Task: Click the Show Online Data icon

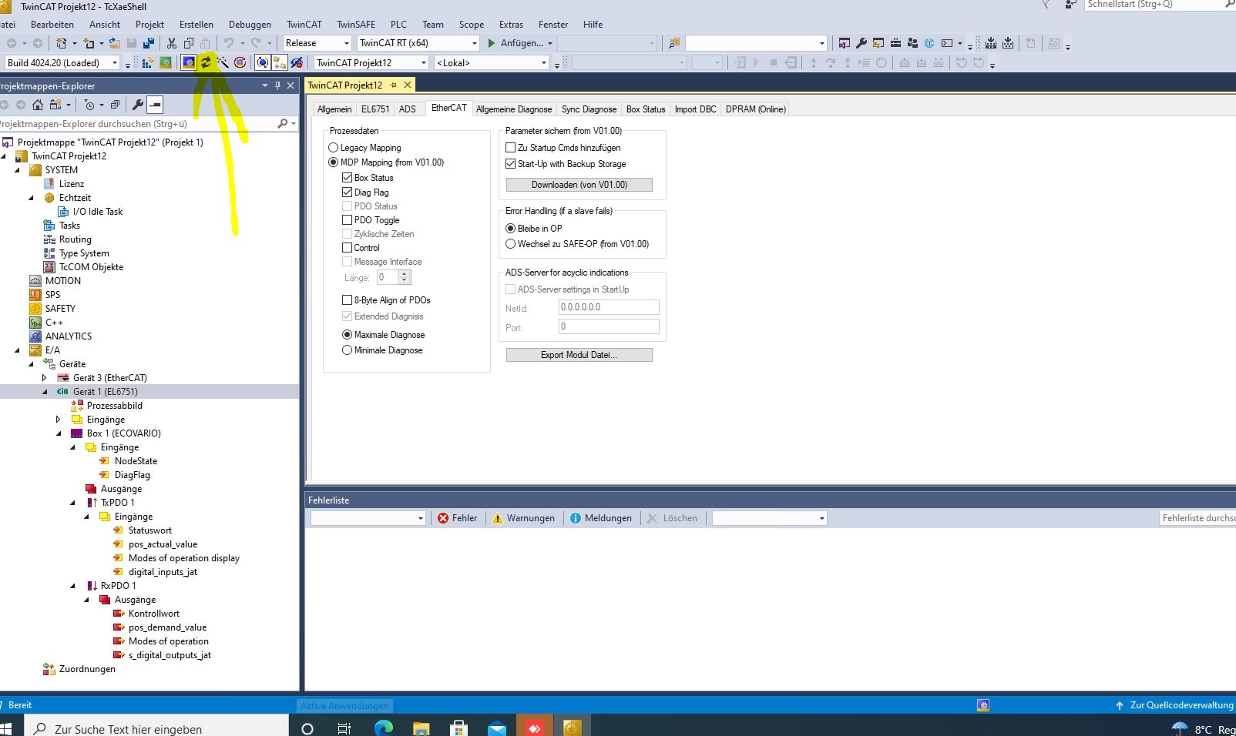Action: (263, 62)
